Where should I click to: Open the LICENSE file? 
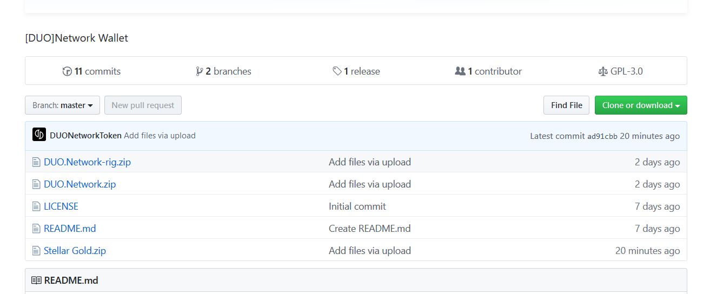click(x=61, y=206)
